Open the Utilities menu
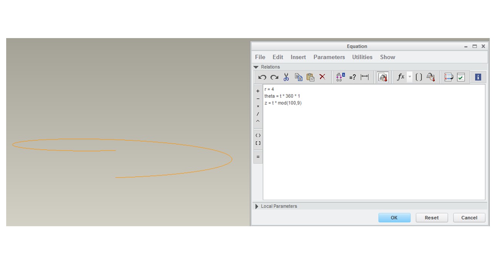The image size is (494, 277). pyautogui.click(x=362, y=57)
